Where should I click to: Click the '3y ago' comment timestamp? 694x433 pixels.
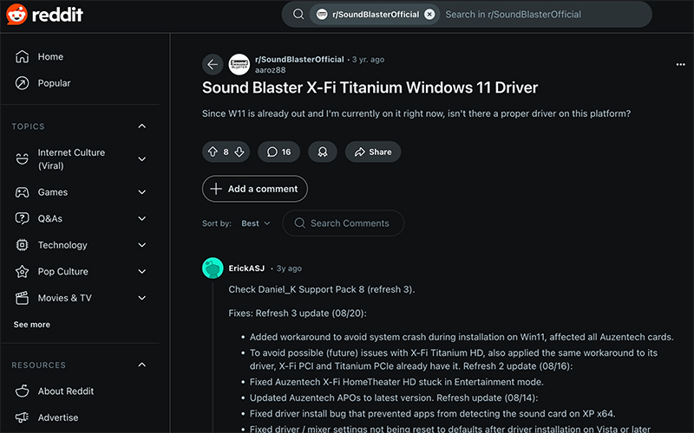click(289, 268)
